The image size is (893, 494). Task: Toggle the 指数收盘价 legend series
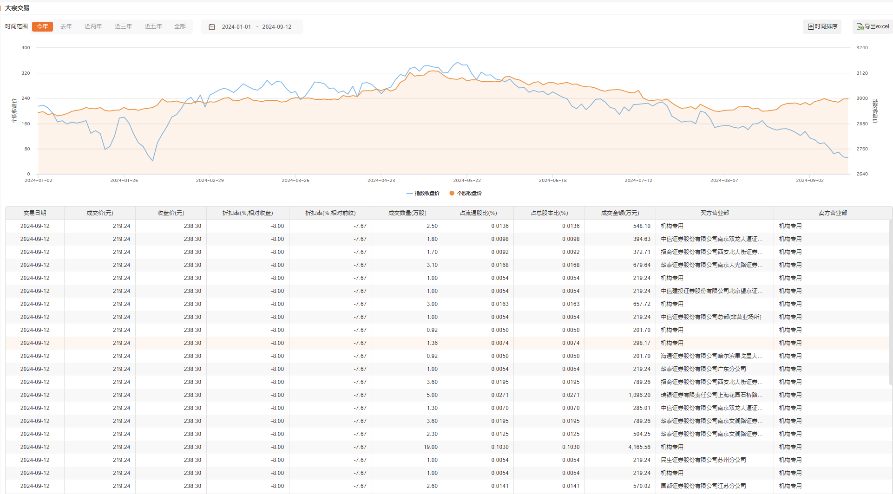(423, 193)
